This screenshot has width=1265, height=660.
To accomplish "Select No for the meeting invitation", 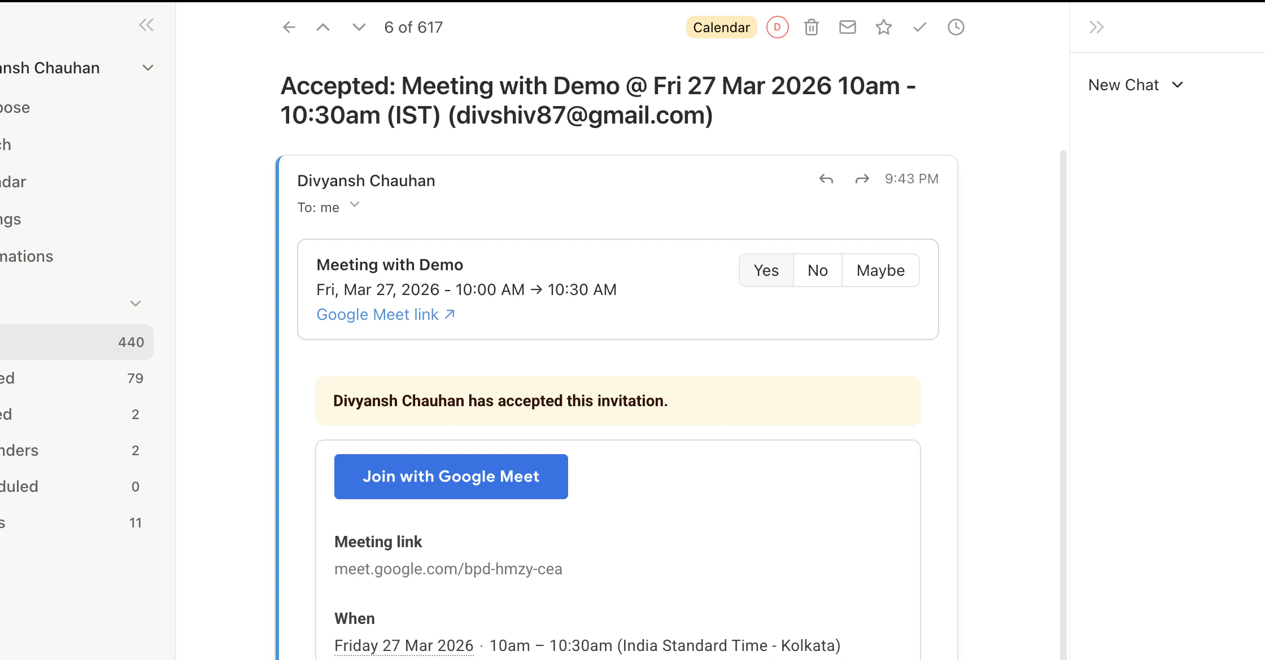I will (817, 270).
